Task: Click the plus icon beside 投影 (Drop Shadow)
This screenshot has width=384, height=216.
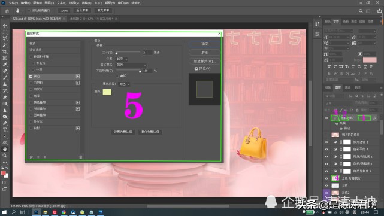Action: [x=78, y=129]
